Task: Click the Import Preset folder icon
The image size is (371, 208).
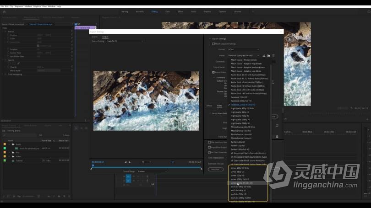Action: [x=269, y=55]
